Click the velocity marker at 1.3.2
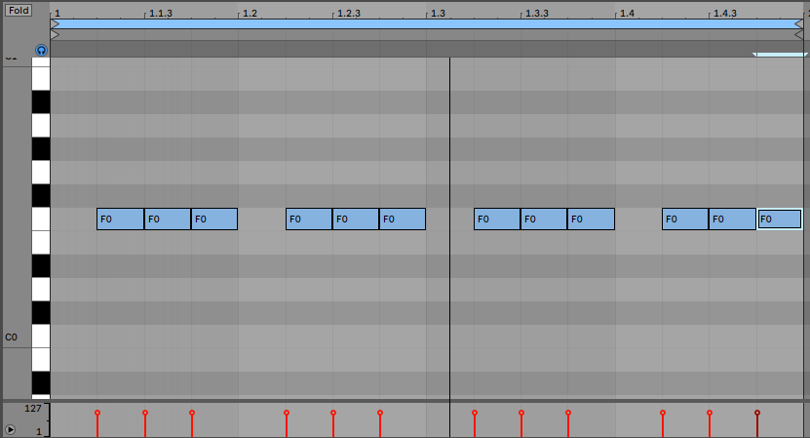810x438 pixels. point(475,413)
